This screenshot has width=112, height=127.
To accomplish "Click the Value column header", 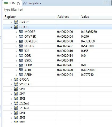I will (x=85, y=17).
